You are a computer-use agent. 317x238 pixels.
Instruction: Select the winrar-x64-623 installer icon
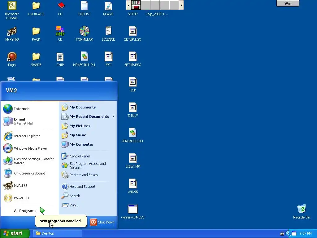coord(132,212)
